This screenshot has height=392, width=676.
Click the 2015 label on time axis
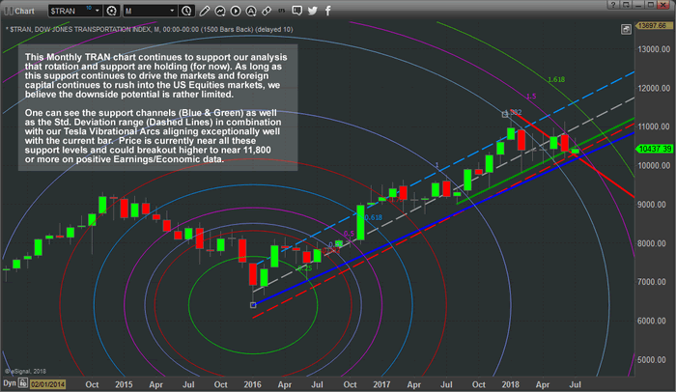coord(124,384)
